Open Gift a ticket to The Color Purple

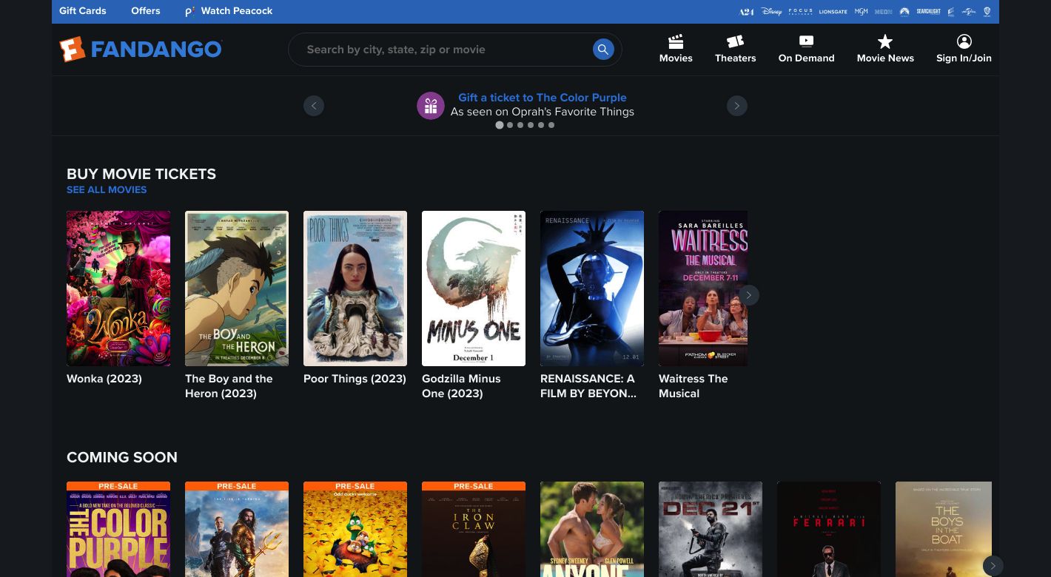click(543, 98)
